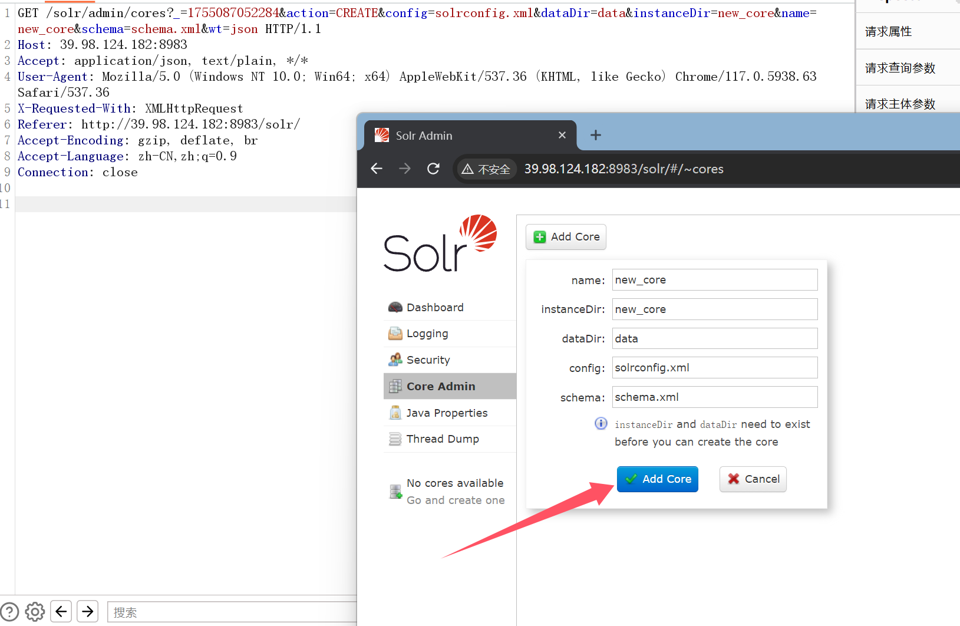
Task: Click the not secure warning icon
Action: [x=468, y=169]
